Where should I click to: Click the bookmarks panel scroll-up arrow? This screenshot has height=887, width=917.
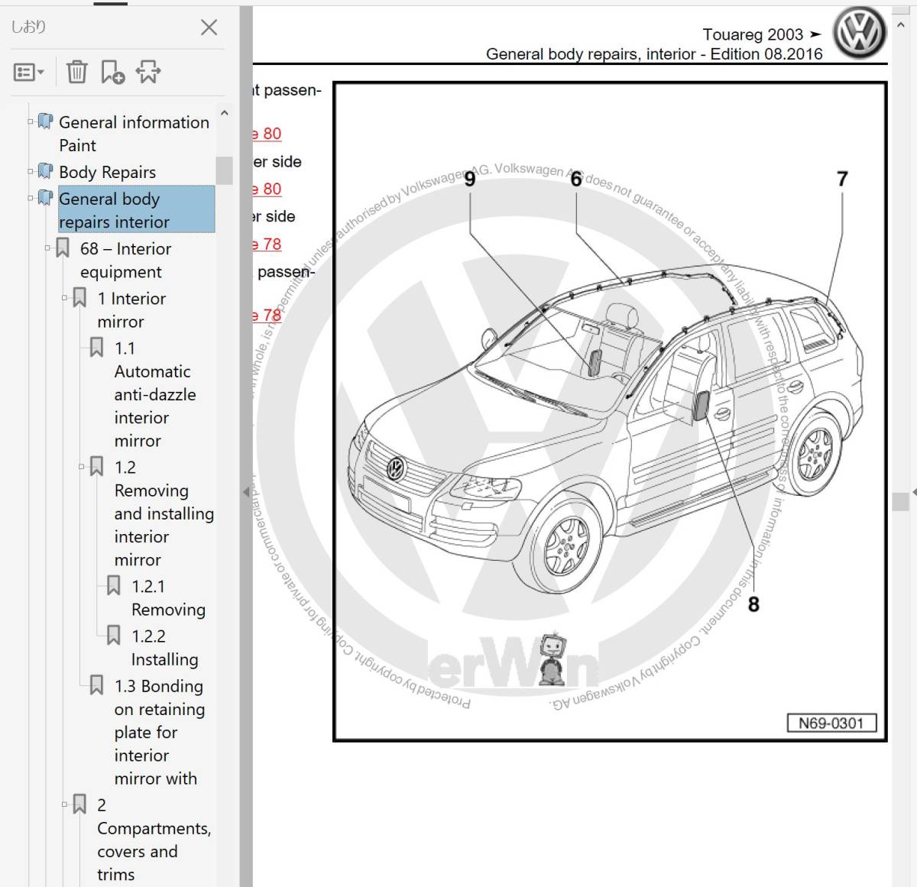click(225, 113)
